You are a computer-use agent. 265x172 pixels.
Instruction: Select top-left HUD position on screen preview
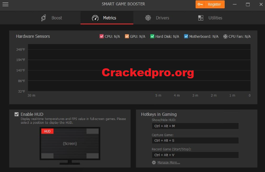pyautogui.click(x=47, y=131)
